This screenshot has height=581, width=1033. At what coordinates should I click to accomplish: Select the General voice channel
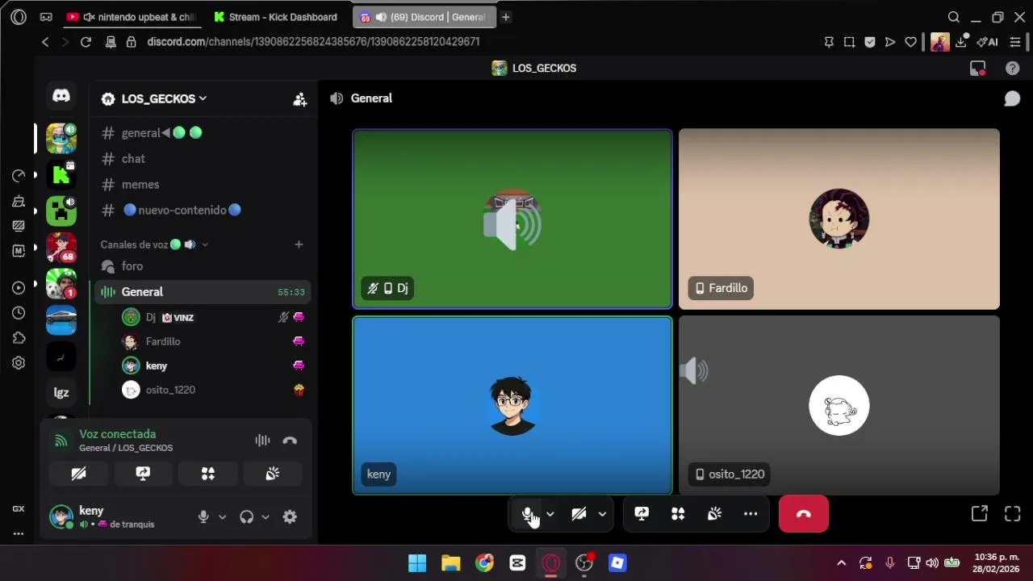(x=203, y=292)
